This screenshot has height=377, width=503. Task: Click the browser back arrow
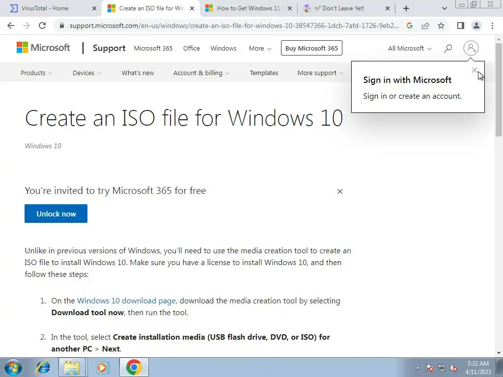coord(11,26)
